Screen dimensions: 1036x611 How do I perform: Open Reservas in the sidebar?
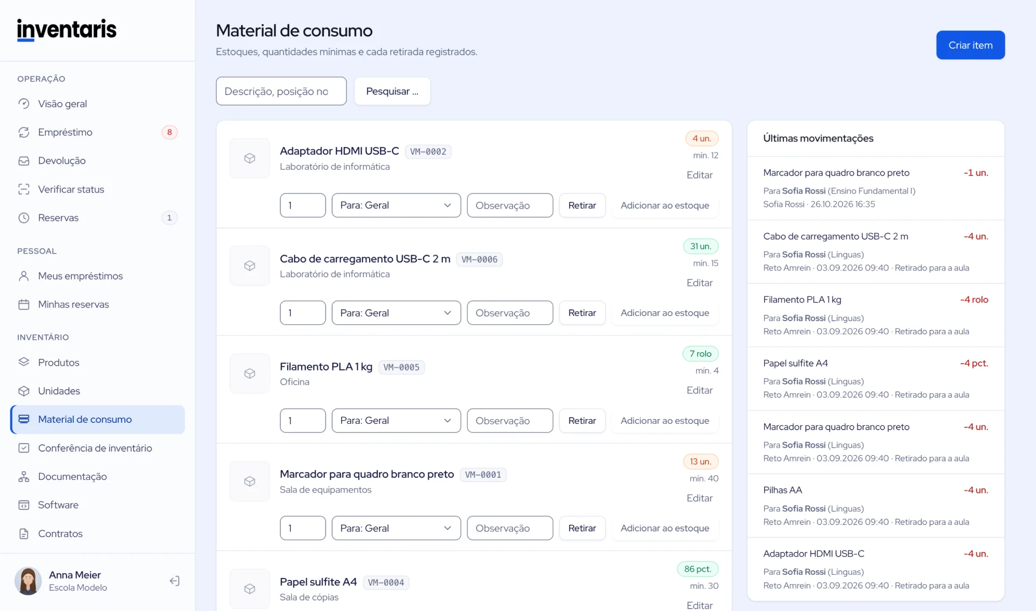click(98, 218)
